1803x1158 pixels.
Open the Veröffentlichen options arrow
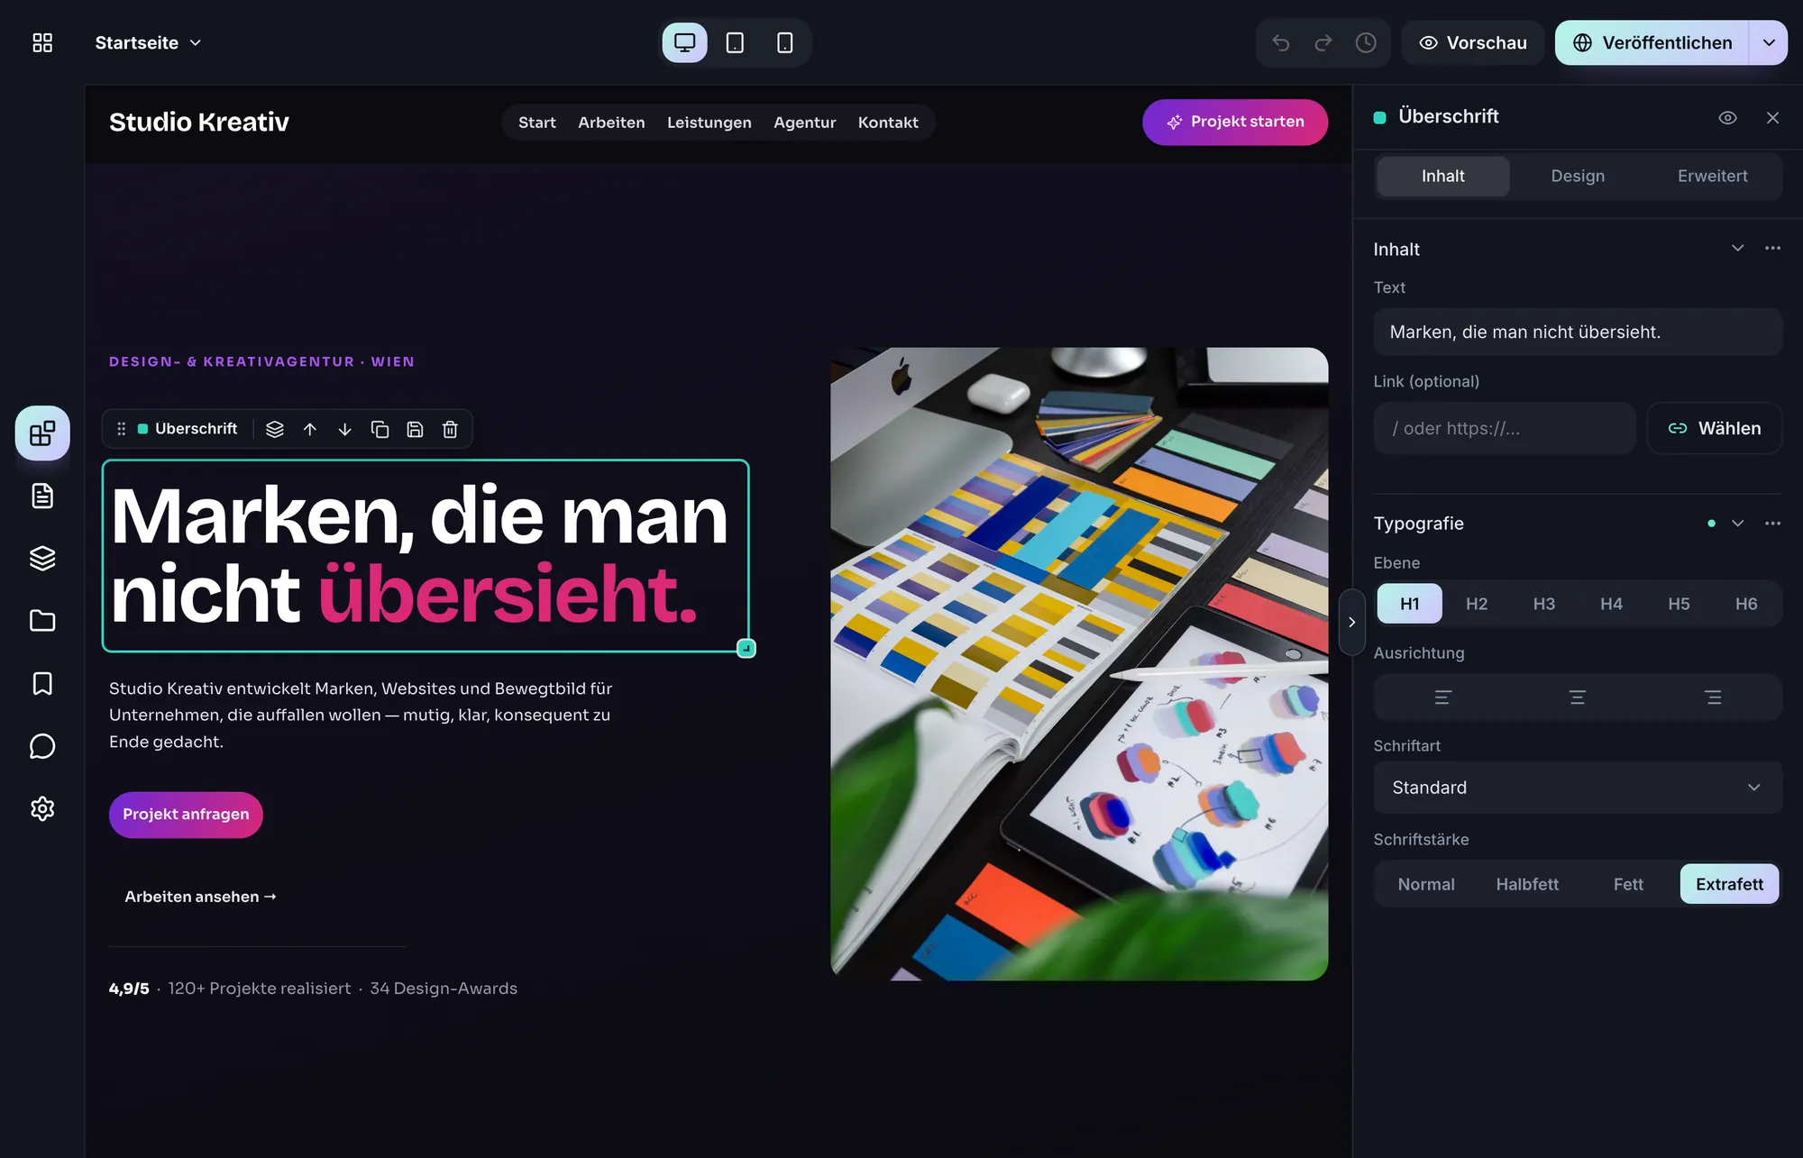pyautogui.click(x=1769, y=42)
